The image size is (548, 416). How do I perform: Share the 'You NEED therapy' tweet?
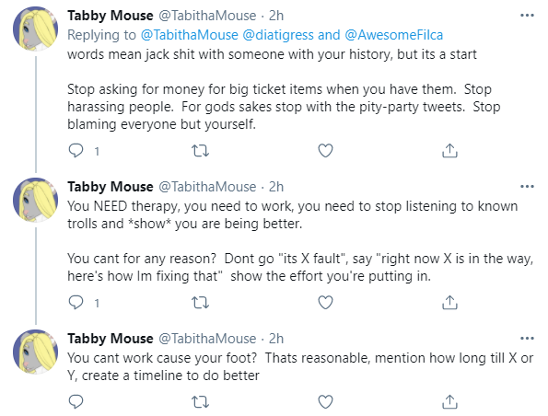449,303
